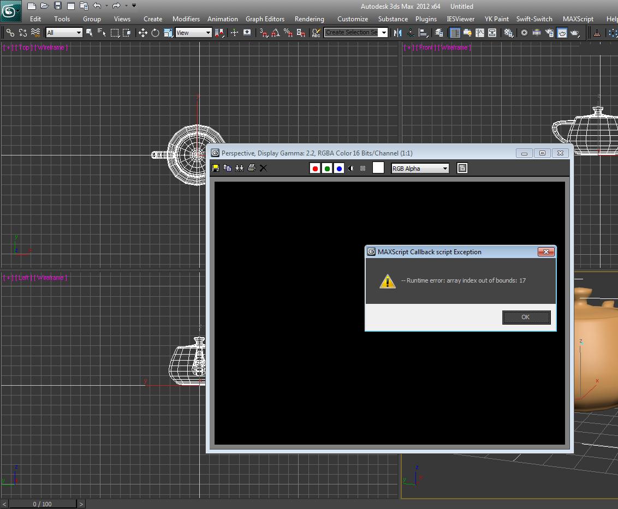618x509 pixels.
Task: Dismiss the runtime error by clicking OK
Action: [x=526, y=317]
